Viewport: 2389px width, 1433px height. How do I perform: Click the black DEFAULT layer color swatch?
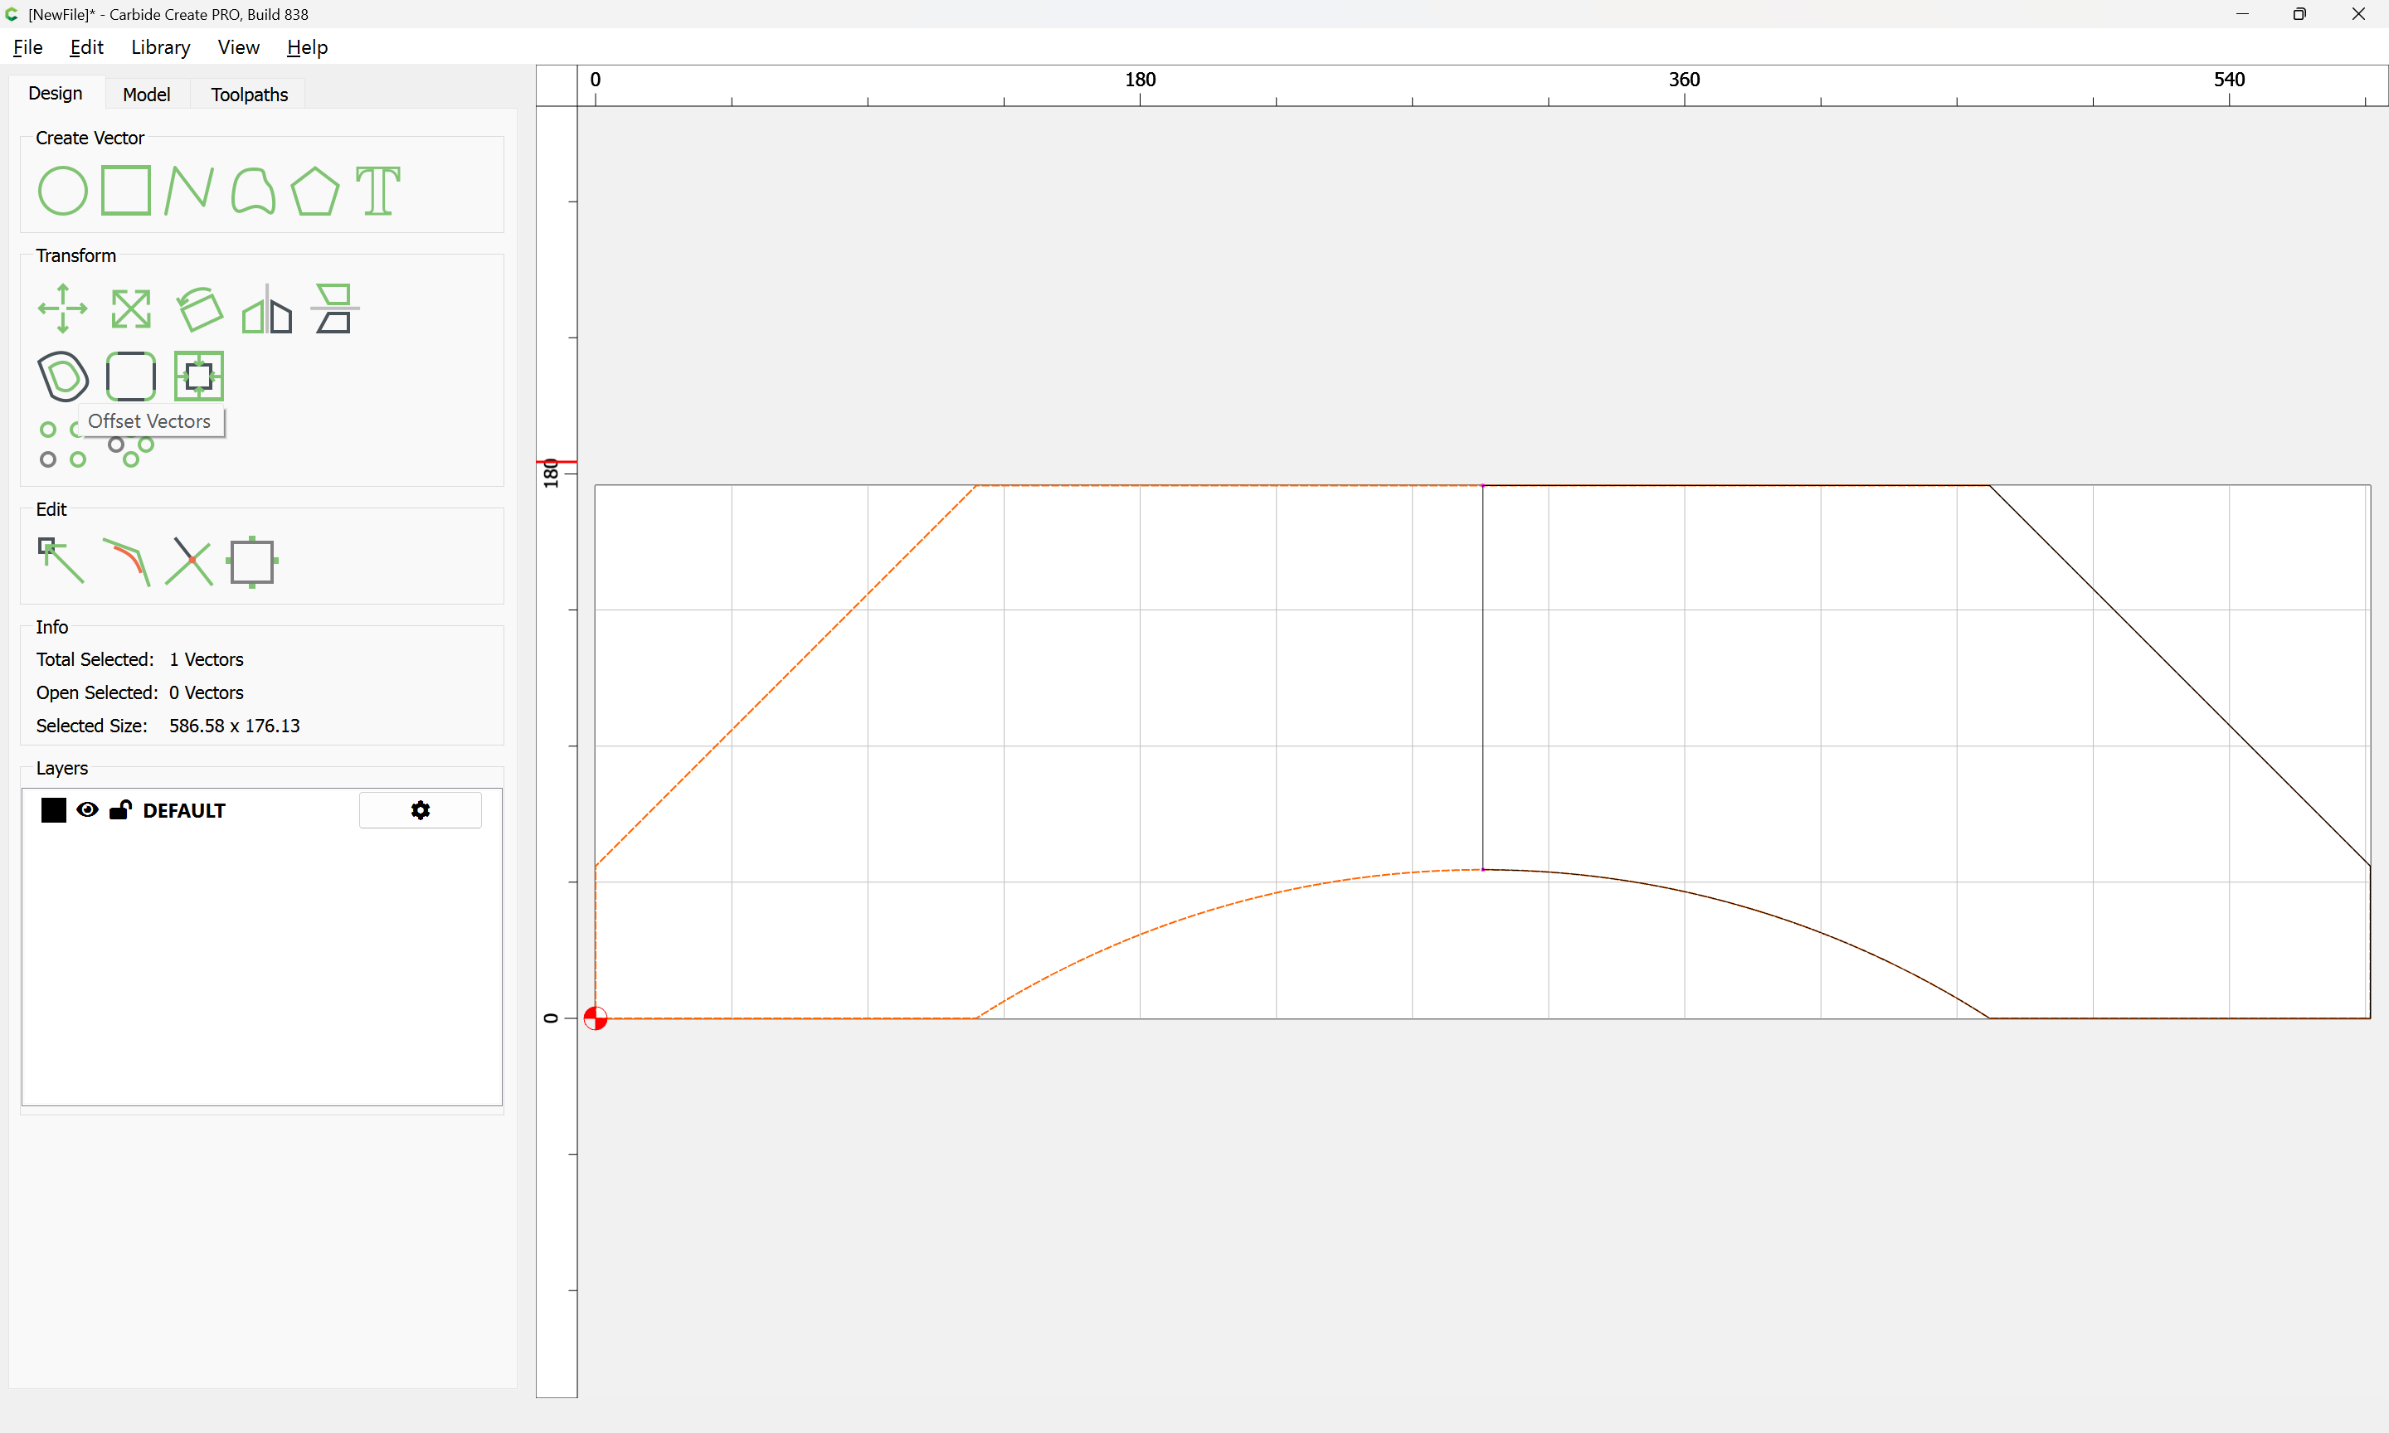tap(54, 810)
